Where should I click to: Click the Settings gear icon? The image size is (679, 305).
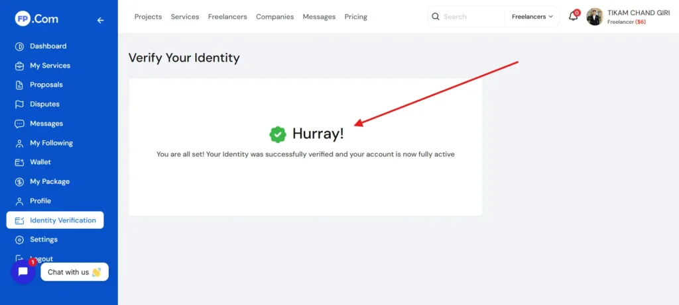19,240
